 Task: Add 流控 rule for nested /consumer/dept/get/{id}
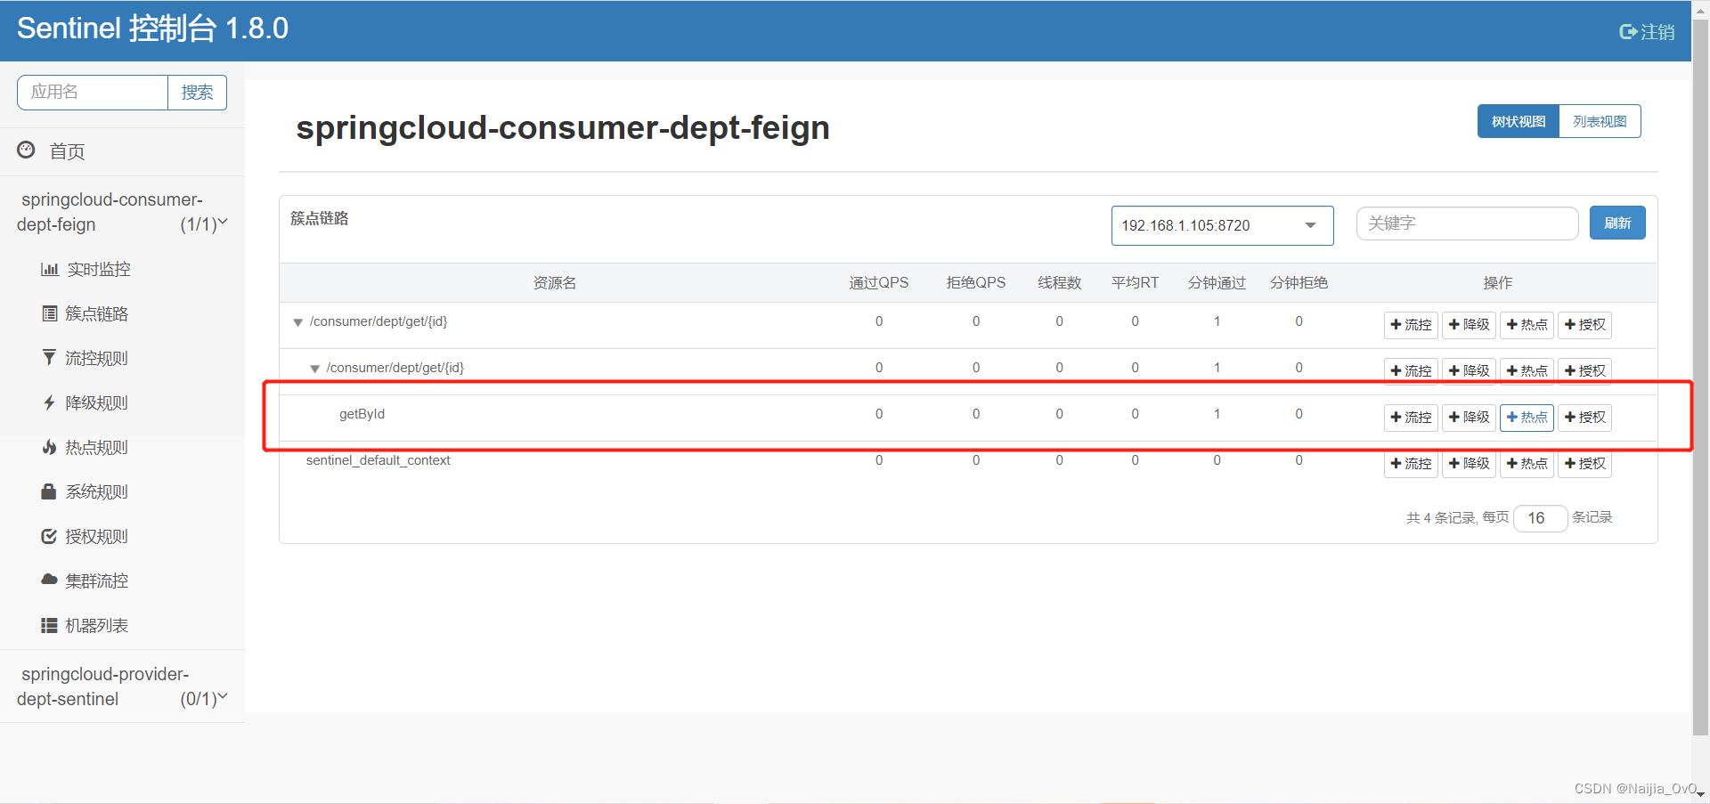coord(1411,371)
